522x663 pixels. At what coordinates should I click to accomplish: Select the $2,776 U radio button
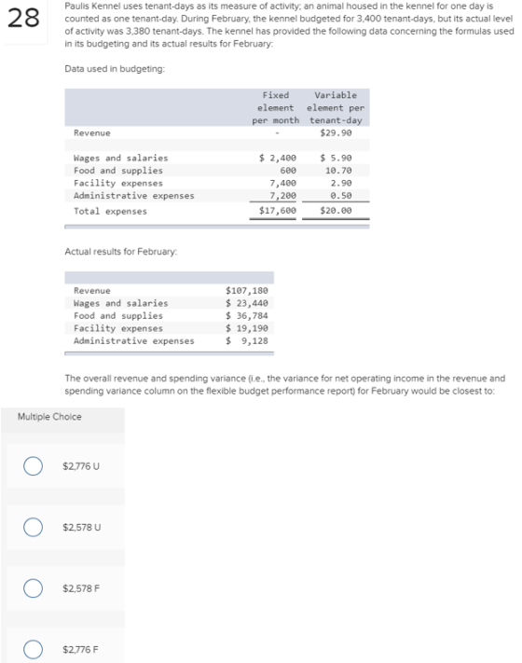click(33, 466)
